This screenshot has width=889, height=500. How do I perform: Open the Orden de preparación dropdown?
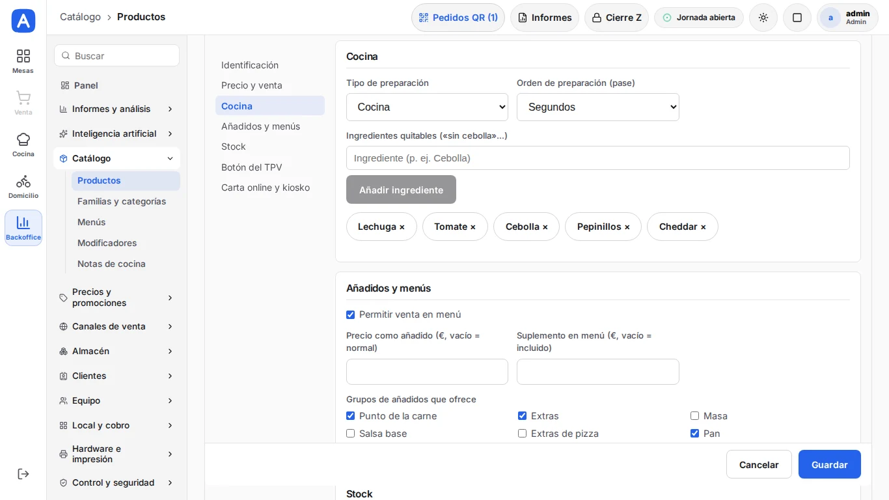coord(598,107)
